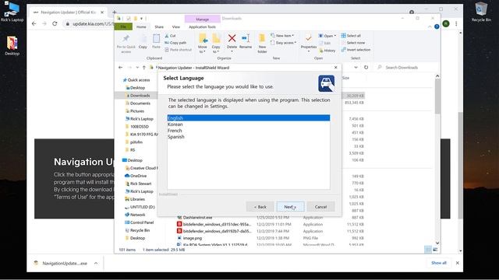The image size is (499, 280).
Task: Click browser reload button
Action: [x=55, y=24]
